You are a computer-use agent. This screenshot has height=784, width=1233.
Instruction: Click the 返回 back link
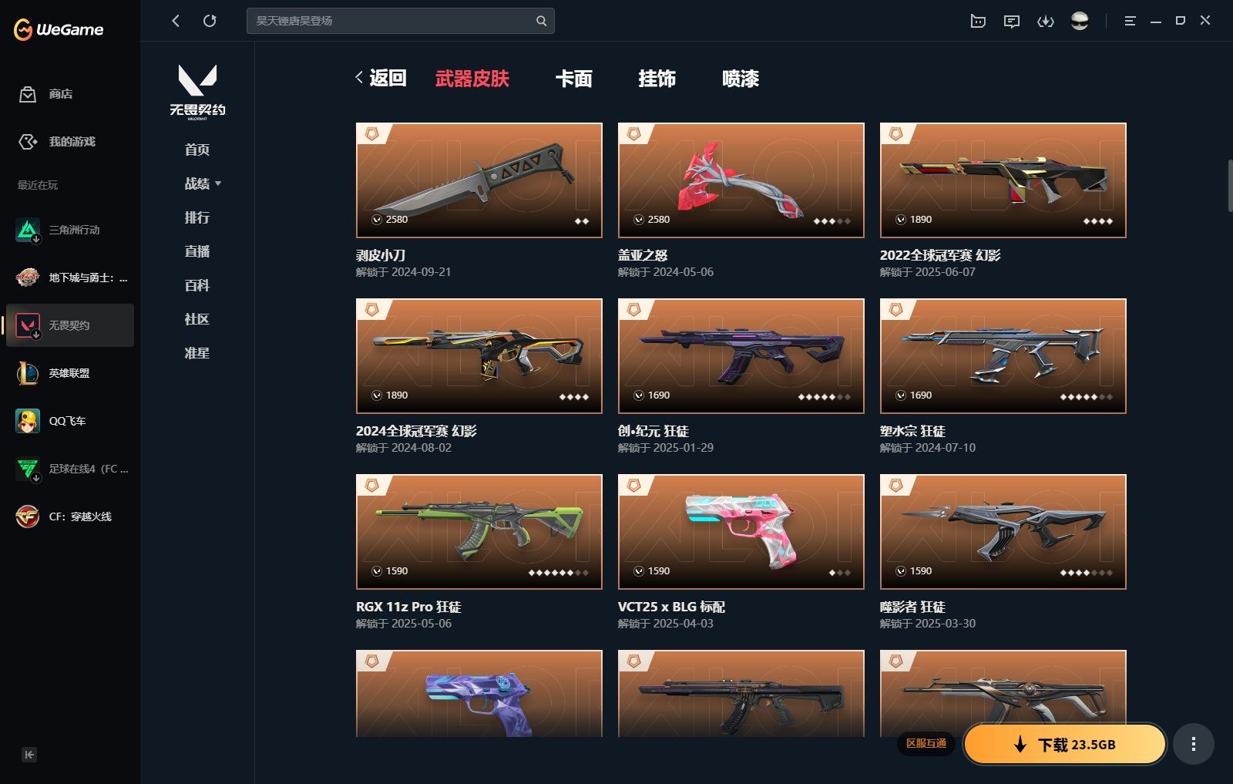click(x=381, y=78)
